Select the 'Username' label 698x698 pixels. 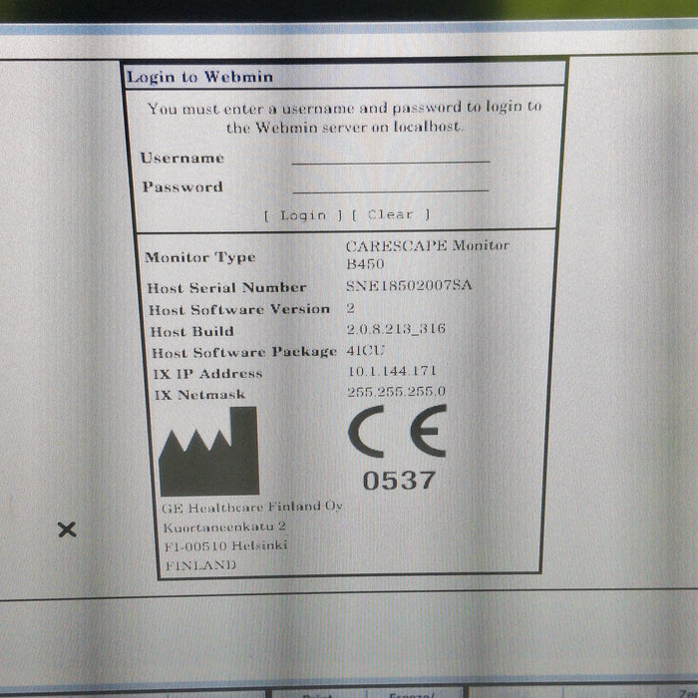(182, 158)
